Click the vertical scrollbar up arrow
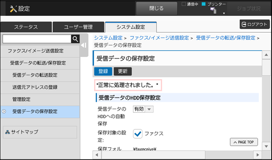The height and width of the screenshot is (160, 272). pos(266,55)
